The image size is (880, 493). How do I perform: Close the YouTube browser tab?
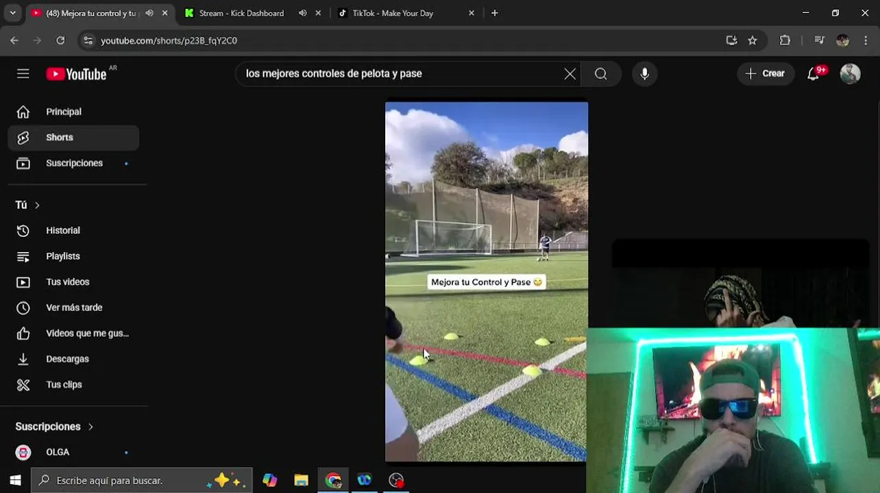165,13
